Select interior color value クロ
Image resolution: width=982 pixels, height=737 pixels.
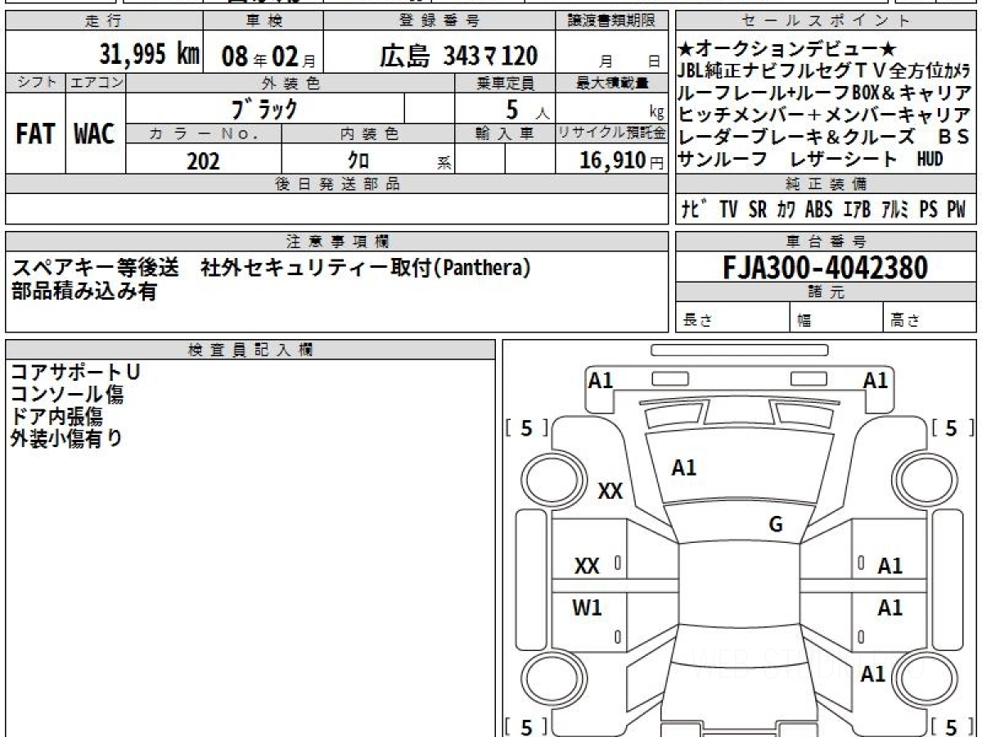[358, 161]
